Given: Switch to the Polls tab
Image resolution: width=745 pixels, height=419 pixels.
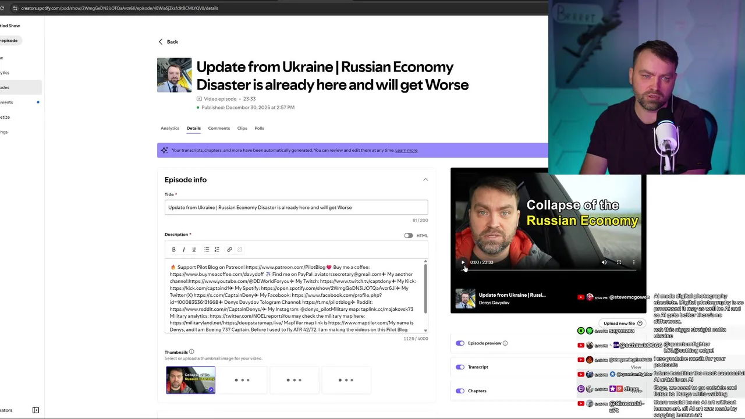Looking at the screenshot, I should click(x=259, y=128).
